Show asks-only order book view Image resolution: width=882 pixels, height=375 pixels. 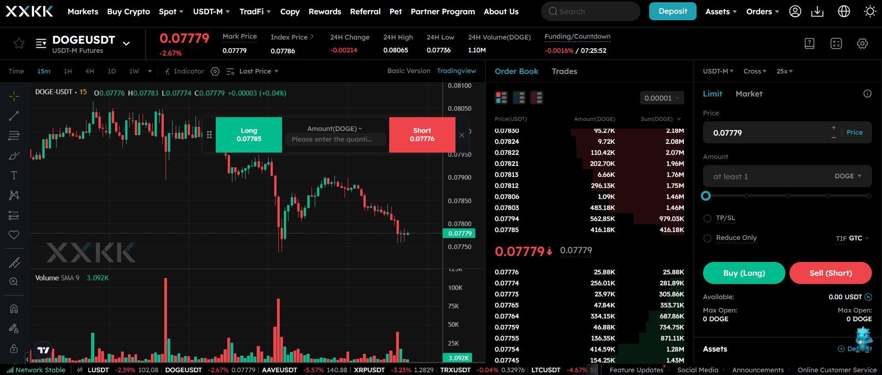(x=536, y=97)
